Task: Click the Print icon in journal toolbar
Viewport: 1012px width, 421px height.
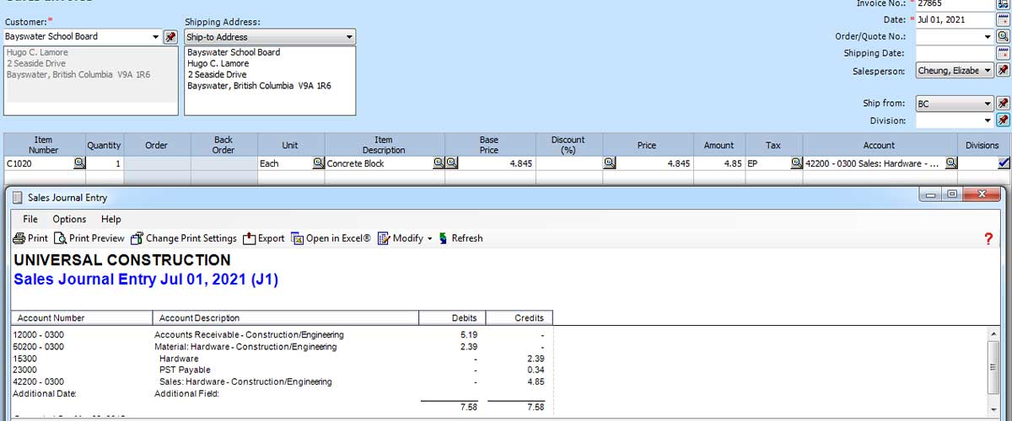Action: click(31, 238)
